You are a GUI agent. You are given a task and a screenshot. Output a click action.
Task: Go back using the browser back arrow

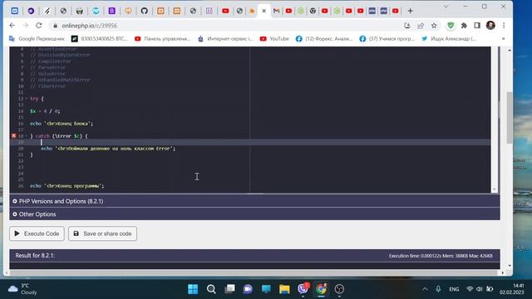pyautogui.click(x=12, y=26)
